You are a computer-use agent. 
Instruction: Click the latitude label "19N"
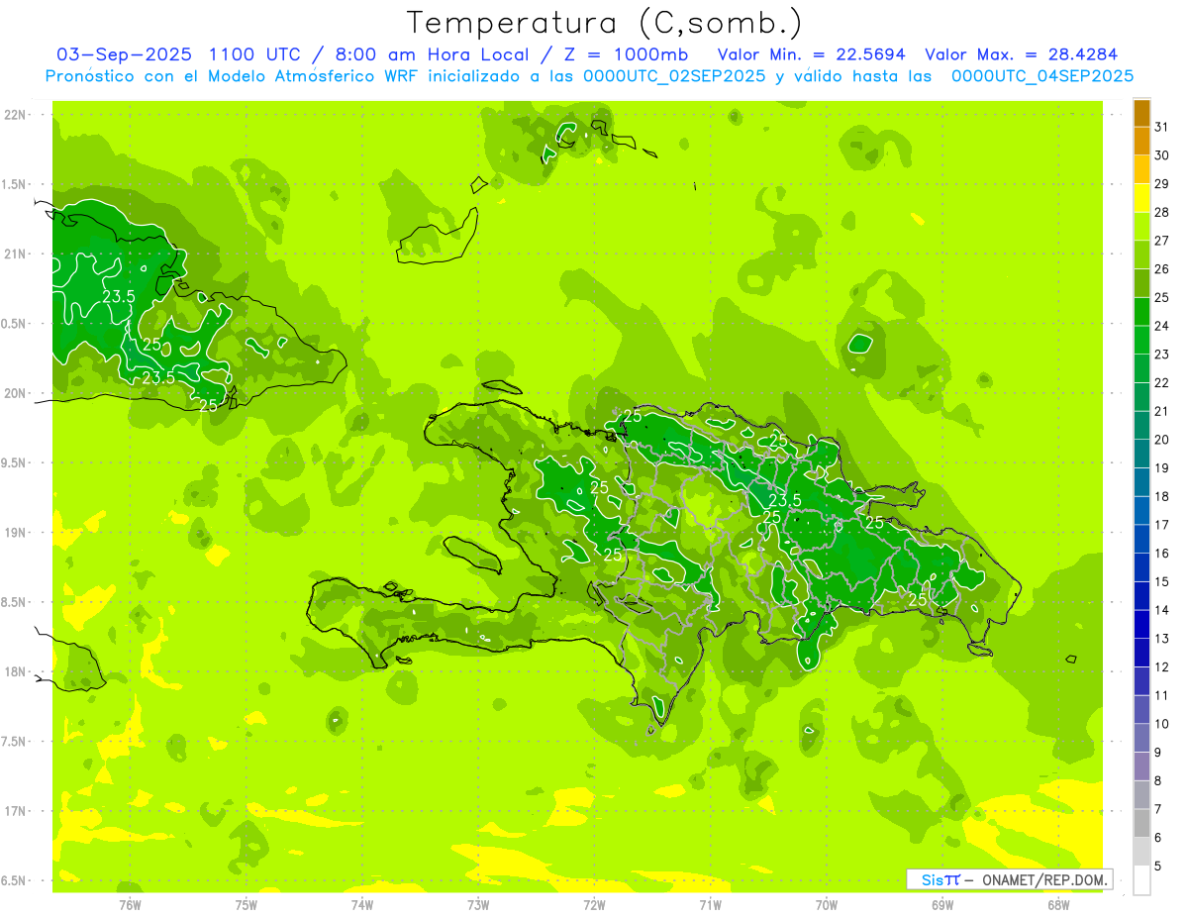17,533
